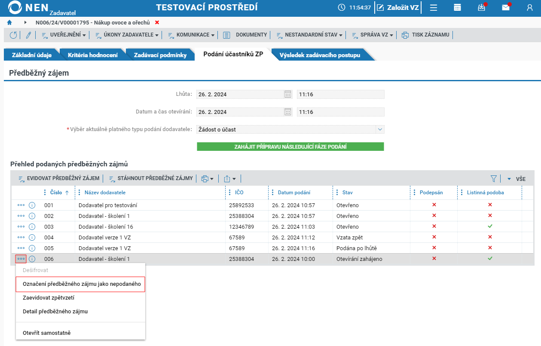Click the refresh icon in toolbar
The image size is (541, 346).
click(13, 35)
